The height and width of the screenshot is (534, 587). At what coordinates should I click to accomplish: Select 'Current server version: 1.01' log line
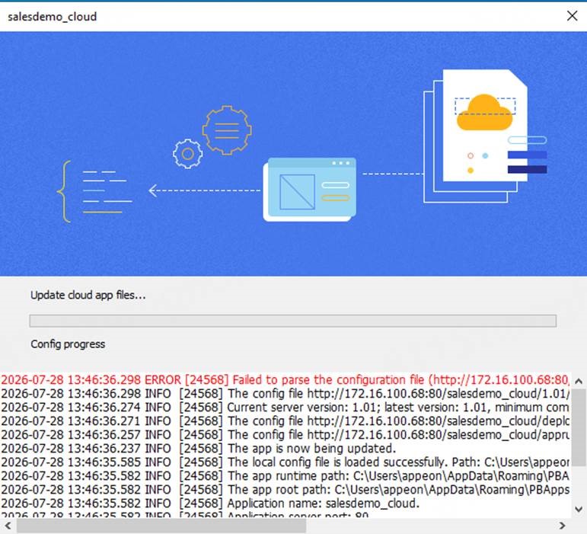pyautogui.click(x=286, y=408)
